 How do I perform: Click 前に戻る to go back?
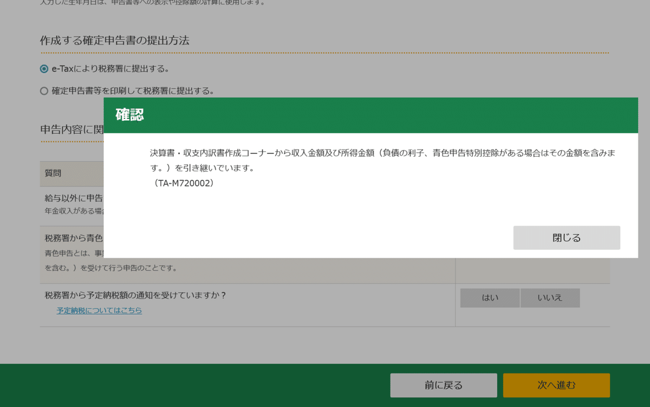443,385
